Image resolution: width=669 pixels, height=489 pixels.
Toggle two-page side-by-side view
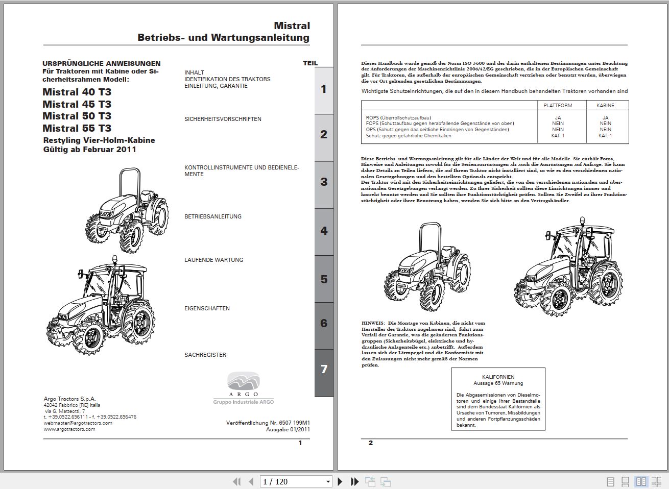[x=641, y=481]
